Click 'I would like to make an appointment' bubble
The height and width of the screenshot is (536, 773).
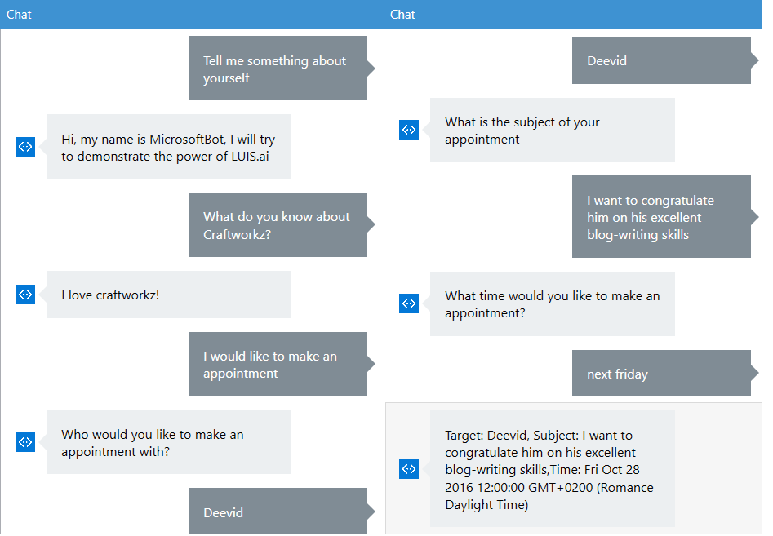278,364
